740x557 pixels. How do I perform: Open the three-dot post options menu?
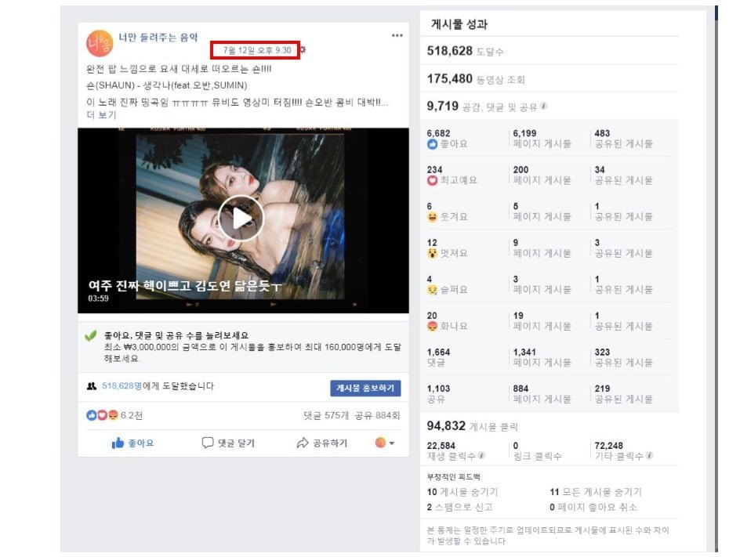click(397, 35)
